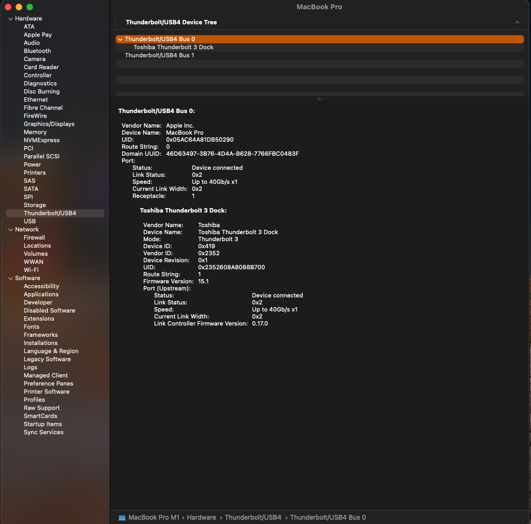Screen dimensions: 531x524
Task: Select Toshiba Thunderbolt 3 Dock row
Action: pos(319,47)
